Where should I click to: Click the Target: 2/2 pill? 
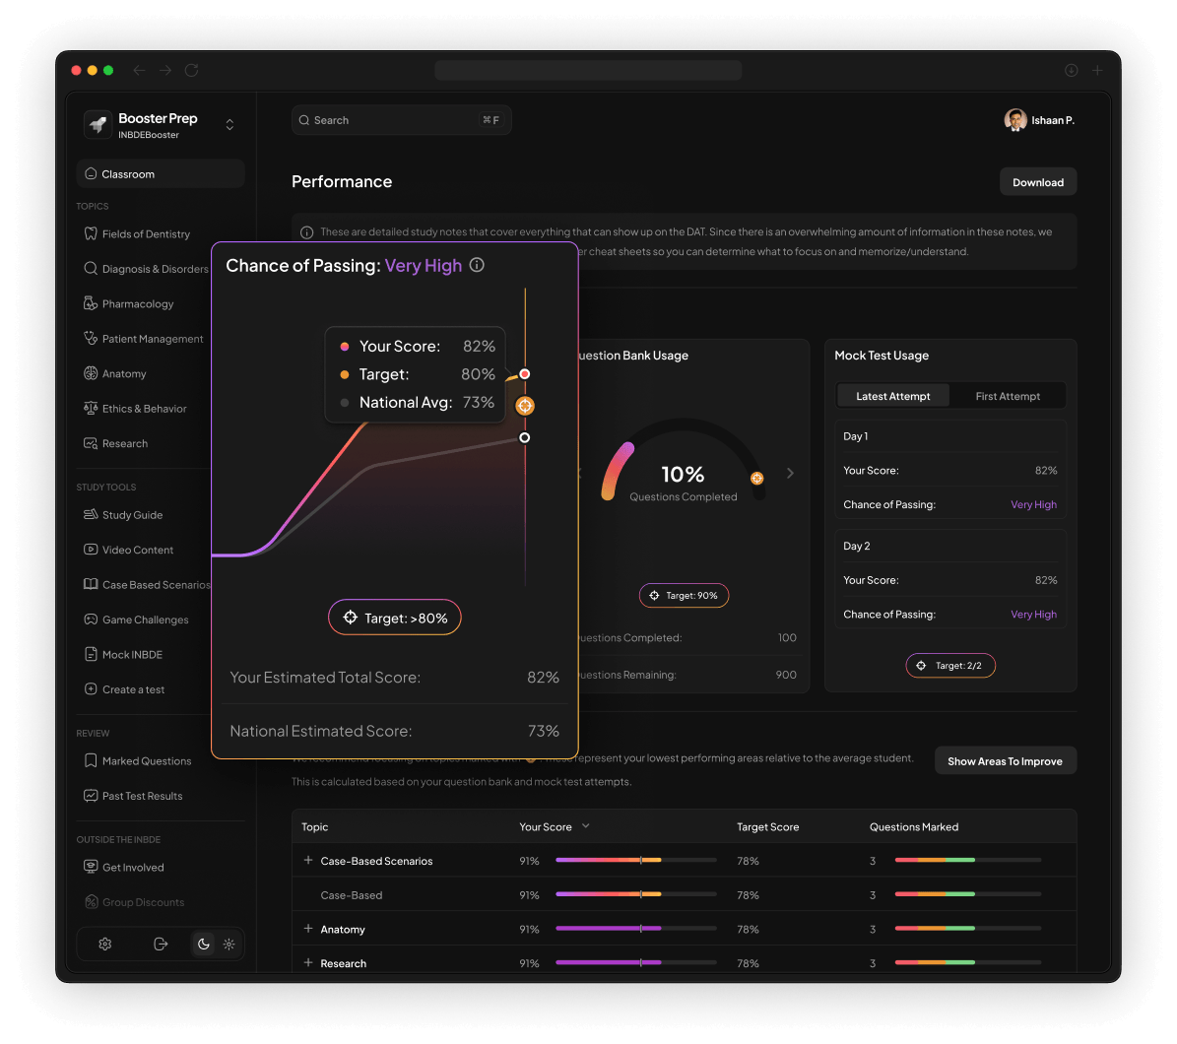[950, 666]
